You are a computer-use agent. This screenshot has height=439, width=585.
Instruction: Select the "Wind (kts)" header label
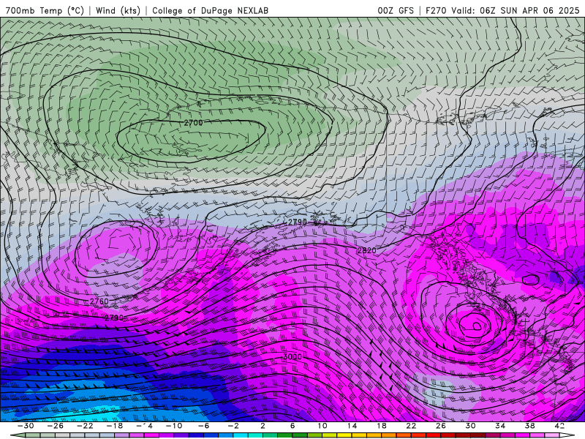118,10
